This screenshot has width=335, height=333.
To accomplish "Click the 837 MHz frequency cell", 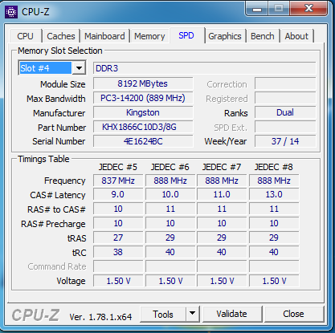I will (118, 181).
